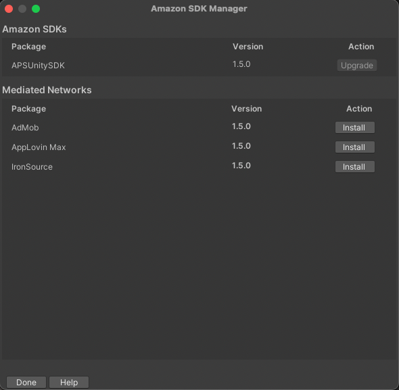Click the Mediated Networks section heading

click(47, 90)
